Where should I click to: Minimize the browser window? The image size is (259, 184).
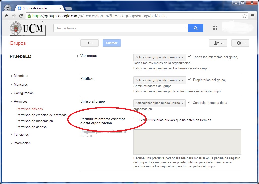coord(236,3)
